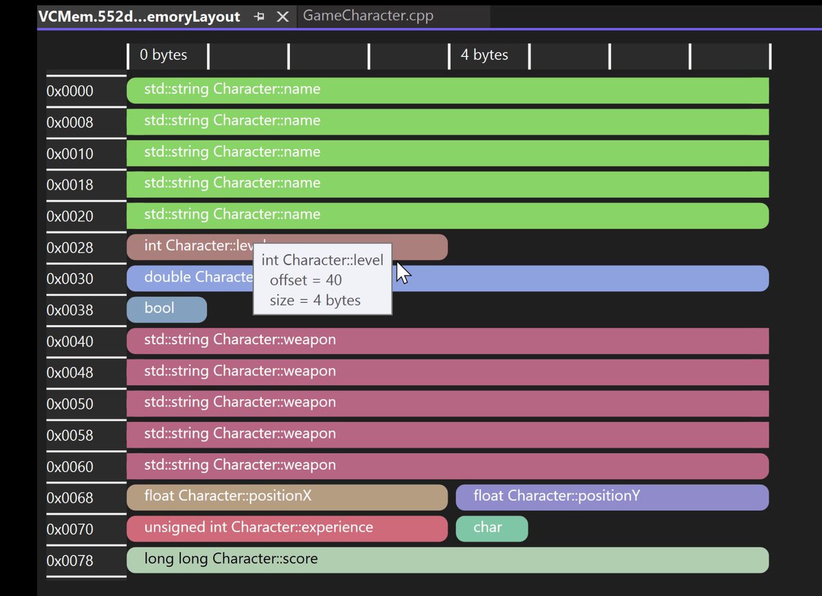Viewport: 822px width, 596px height.
Task: Click the 0x0058 address label
Action: pyautogui.click(x=70, y=436)
